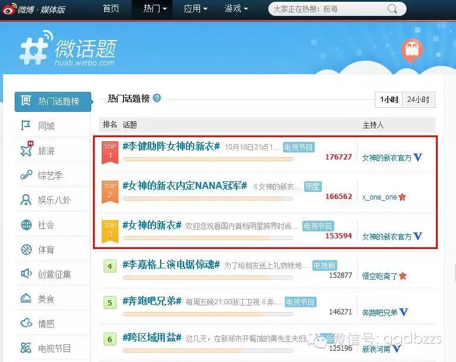Image resolution: width=456 pixels, height=362 pixels.
Task: Click the 电视节目 tag on 奔跑吧兄弟 row
Action: [x=300, y=302]
